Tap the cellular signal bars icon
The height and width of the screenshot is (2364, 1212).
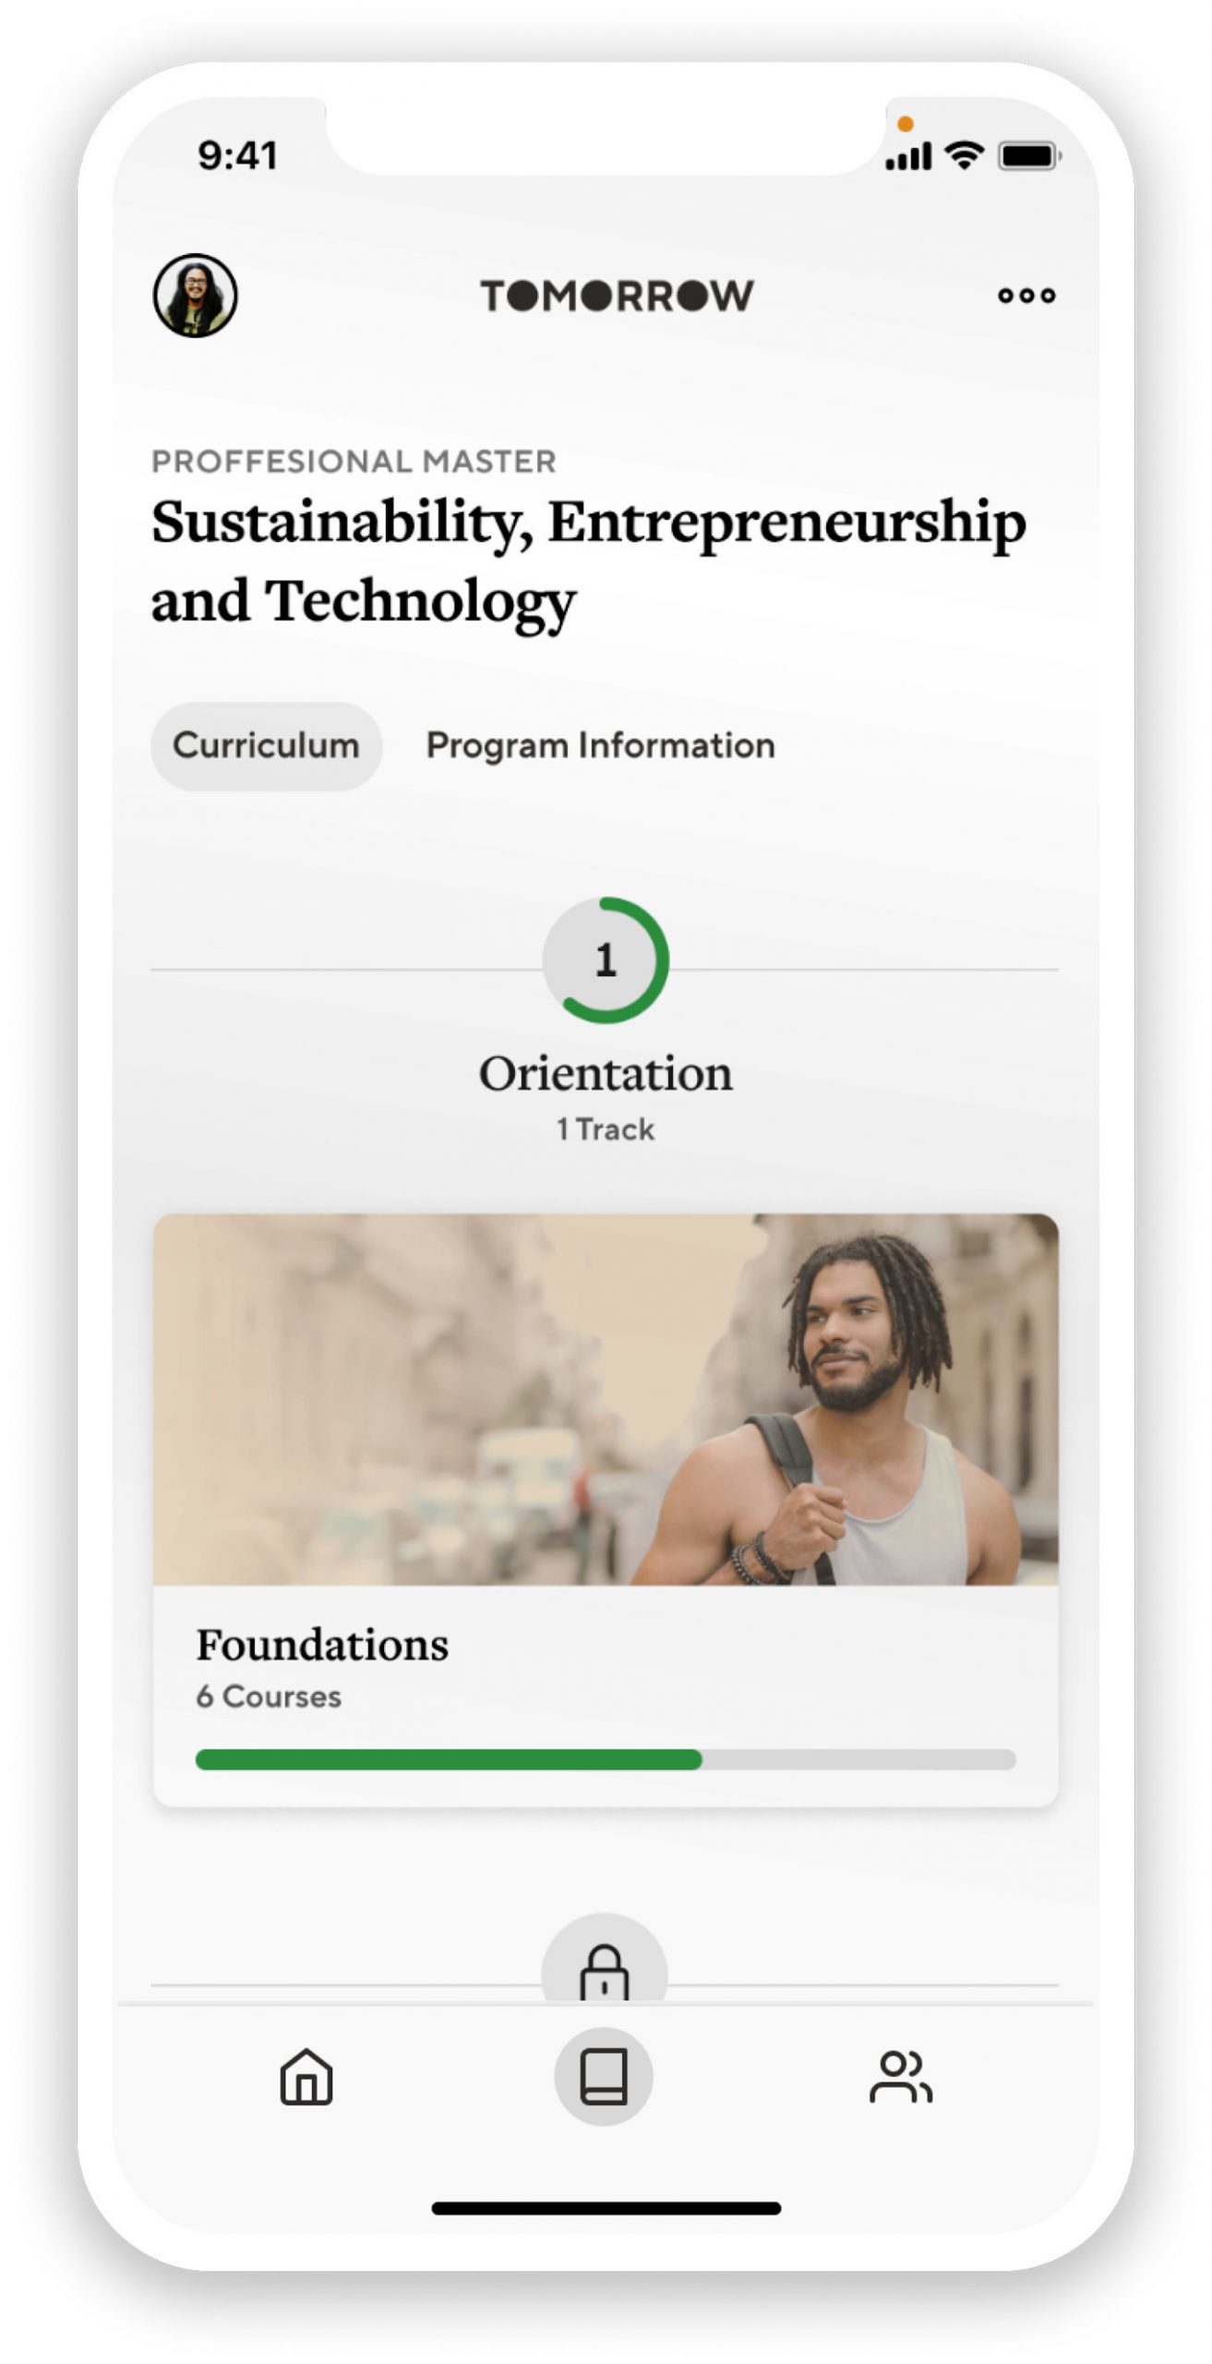click(908, 157)
